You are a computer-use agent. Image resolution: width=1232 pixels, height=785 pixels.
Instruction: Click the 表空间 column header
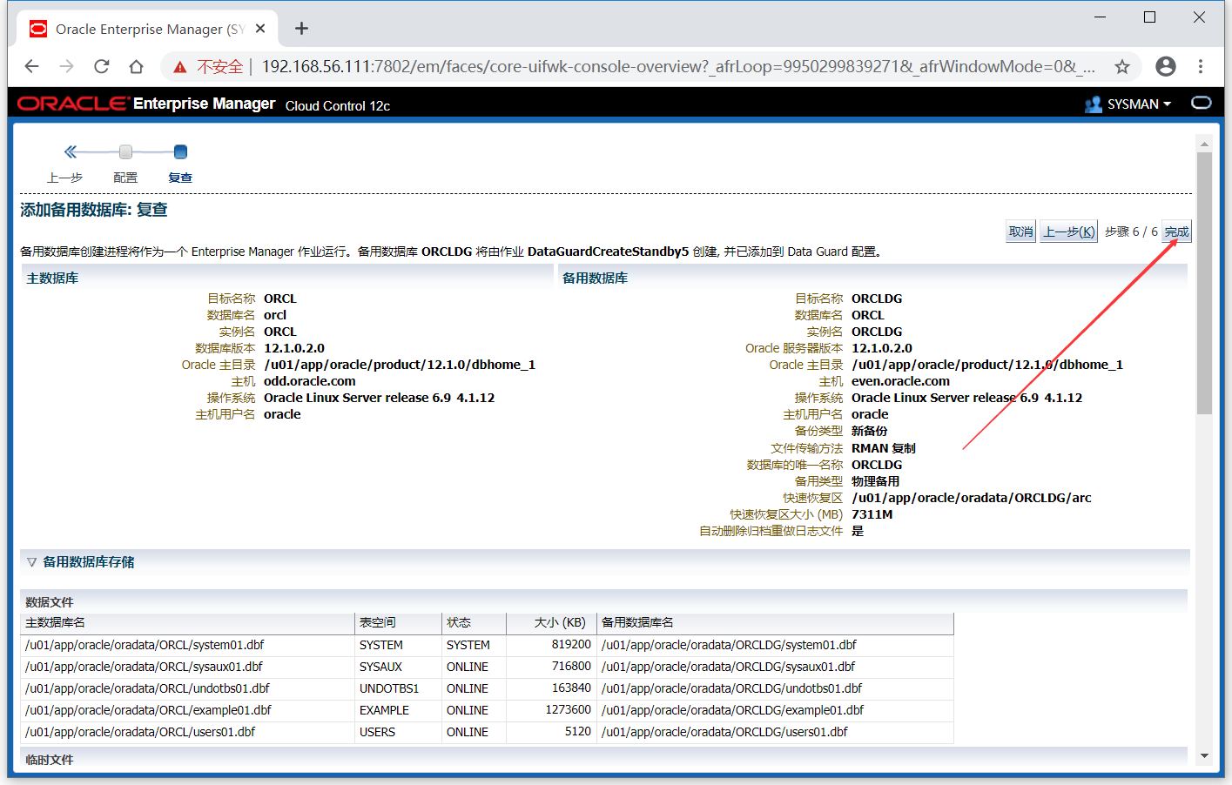tap(398, 622)
